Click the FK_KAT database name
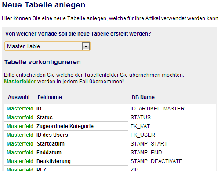 click(x=140, y=126)
